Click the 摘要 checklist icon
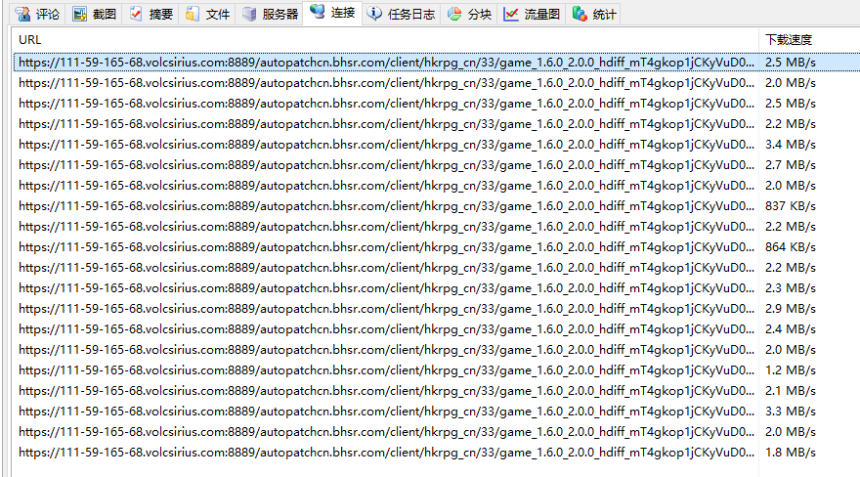Image resolution: width=860 pixels, height=477 pixels. [136, 14]
